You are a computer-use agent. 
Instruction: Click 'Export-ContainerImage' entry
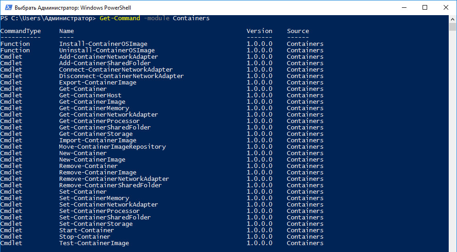98,82
